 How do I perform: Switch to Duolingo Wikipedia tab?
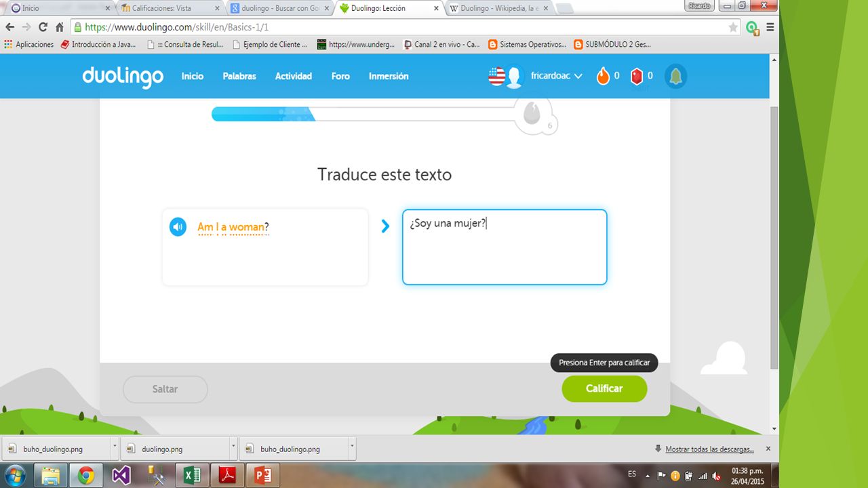[498, 8]
